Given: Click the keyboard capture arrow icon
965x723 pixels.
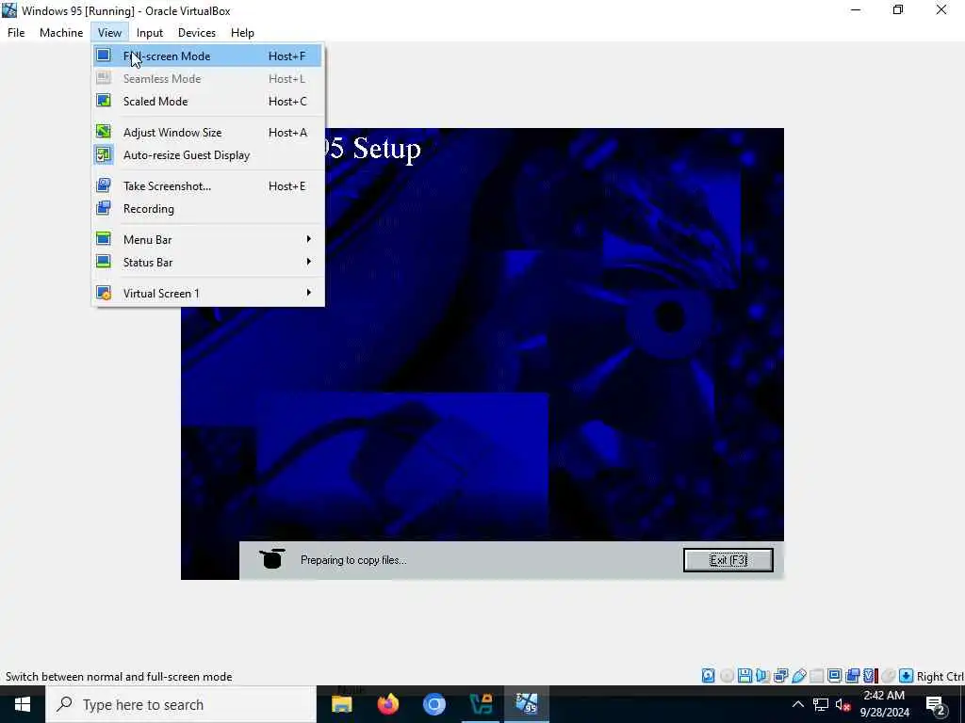Looking at the screenshot, I should (x=906, y=676).
